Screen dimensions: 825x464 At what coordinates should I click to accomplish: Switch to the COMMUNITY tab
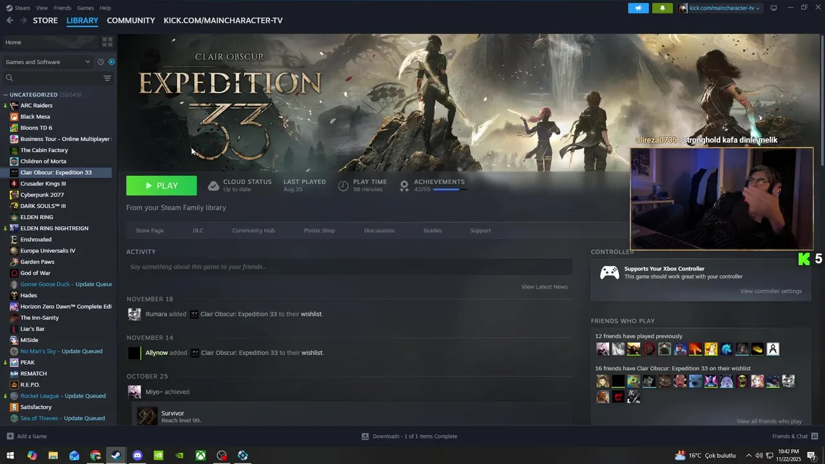tap(131, 21)
